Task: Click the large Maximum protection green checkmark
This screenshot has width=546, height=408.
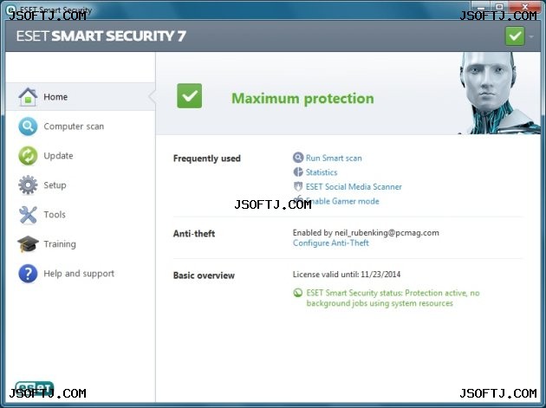Action: point(190,96)
